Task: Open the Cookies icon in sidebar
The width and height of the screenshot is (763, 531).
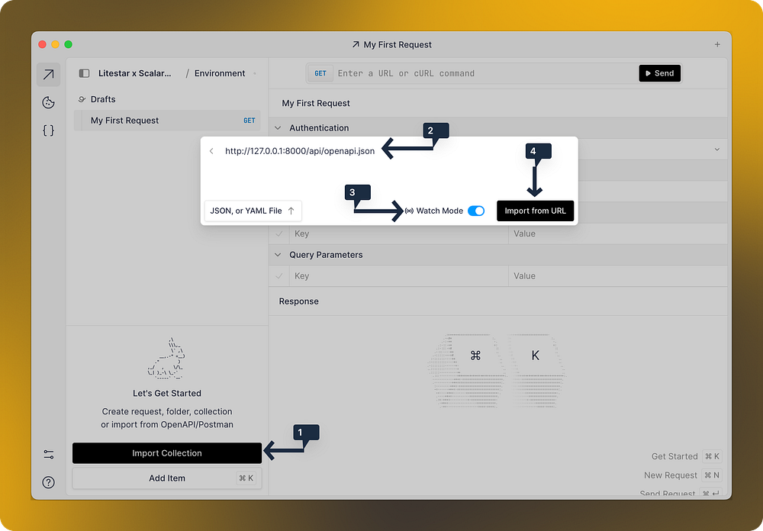Action: click(48, 102)
